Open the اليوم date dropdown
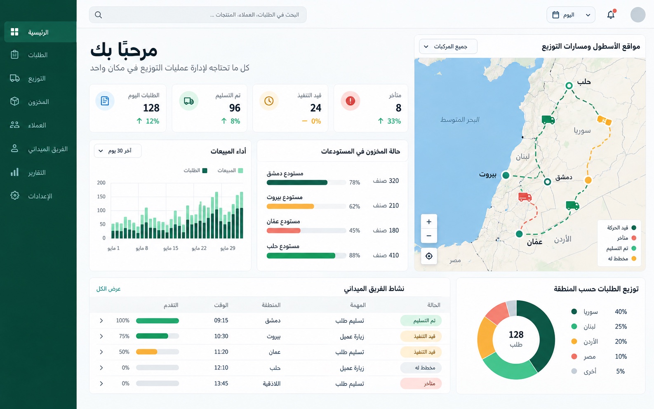 571,15
